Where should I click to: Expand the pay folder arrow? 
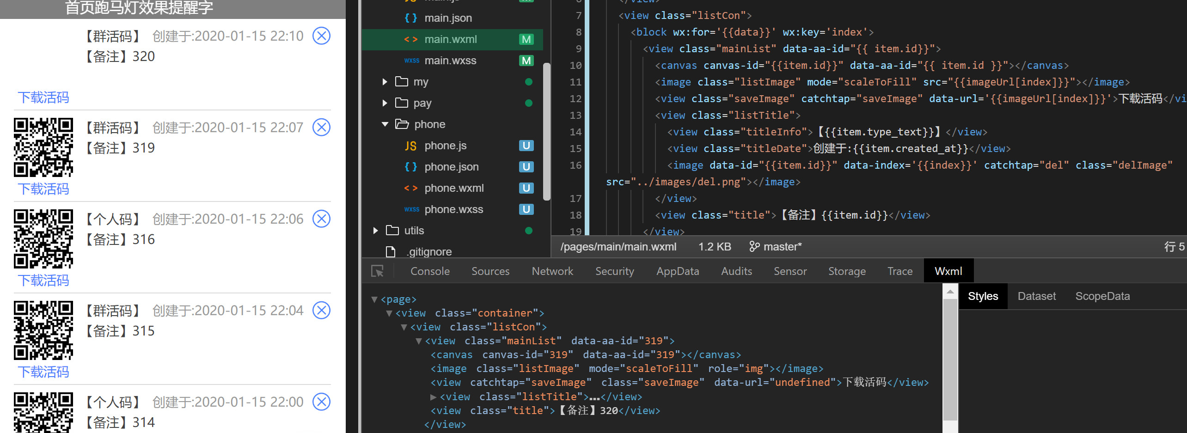tap(385, 103)
